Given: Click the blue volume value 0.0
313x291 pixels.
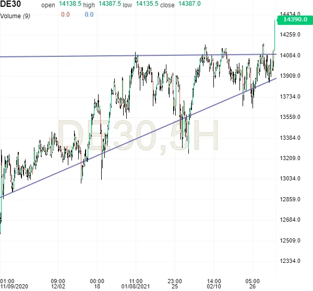Looking at the screenshot, I should click(x=89, y=15).
